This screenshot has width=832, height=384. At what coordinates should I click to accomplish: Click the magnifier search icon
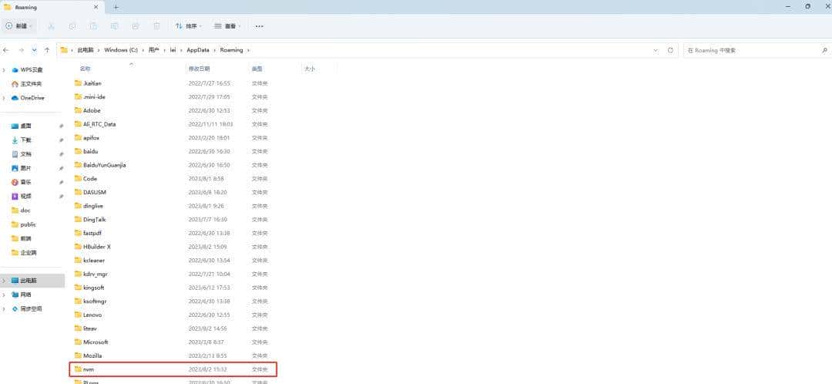(x=824, y=50)
